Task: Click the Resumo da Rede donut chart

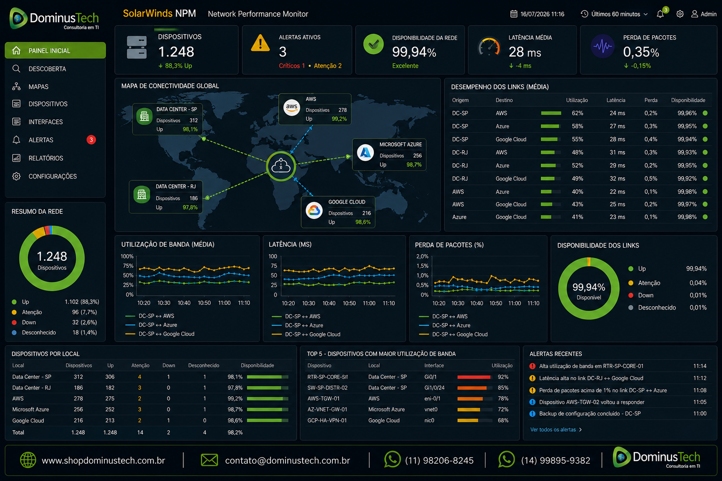Action: pyautogui.click(x=52, y=258)
